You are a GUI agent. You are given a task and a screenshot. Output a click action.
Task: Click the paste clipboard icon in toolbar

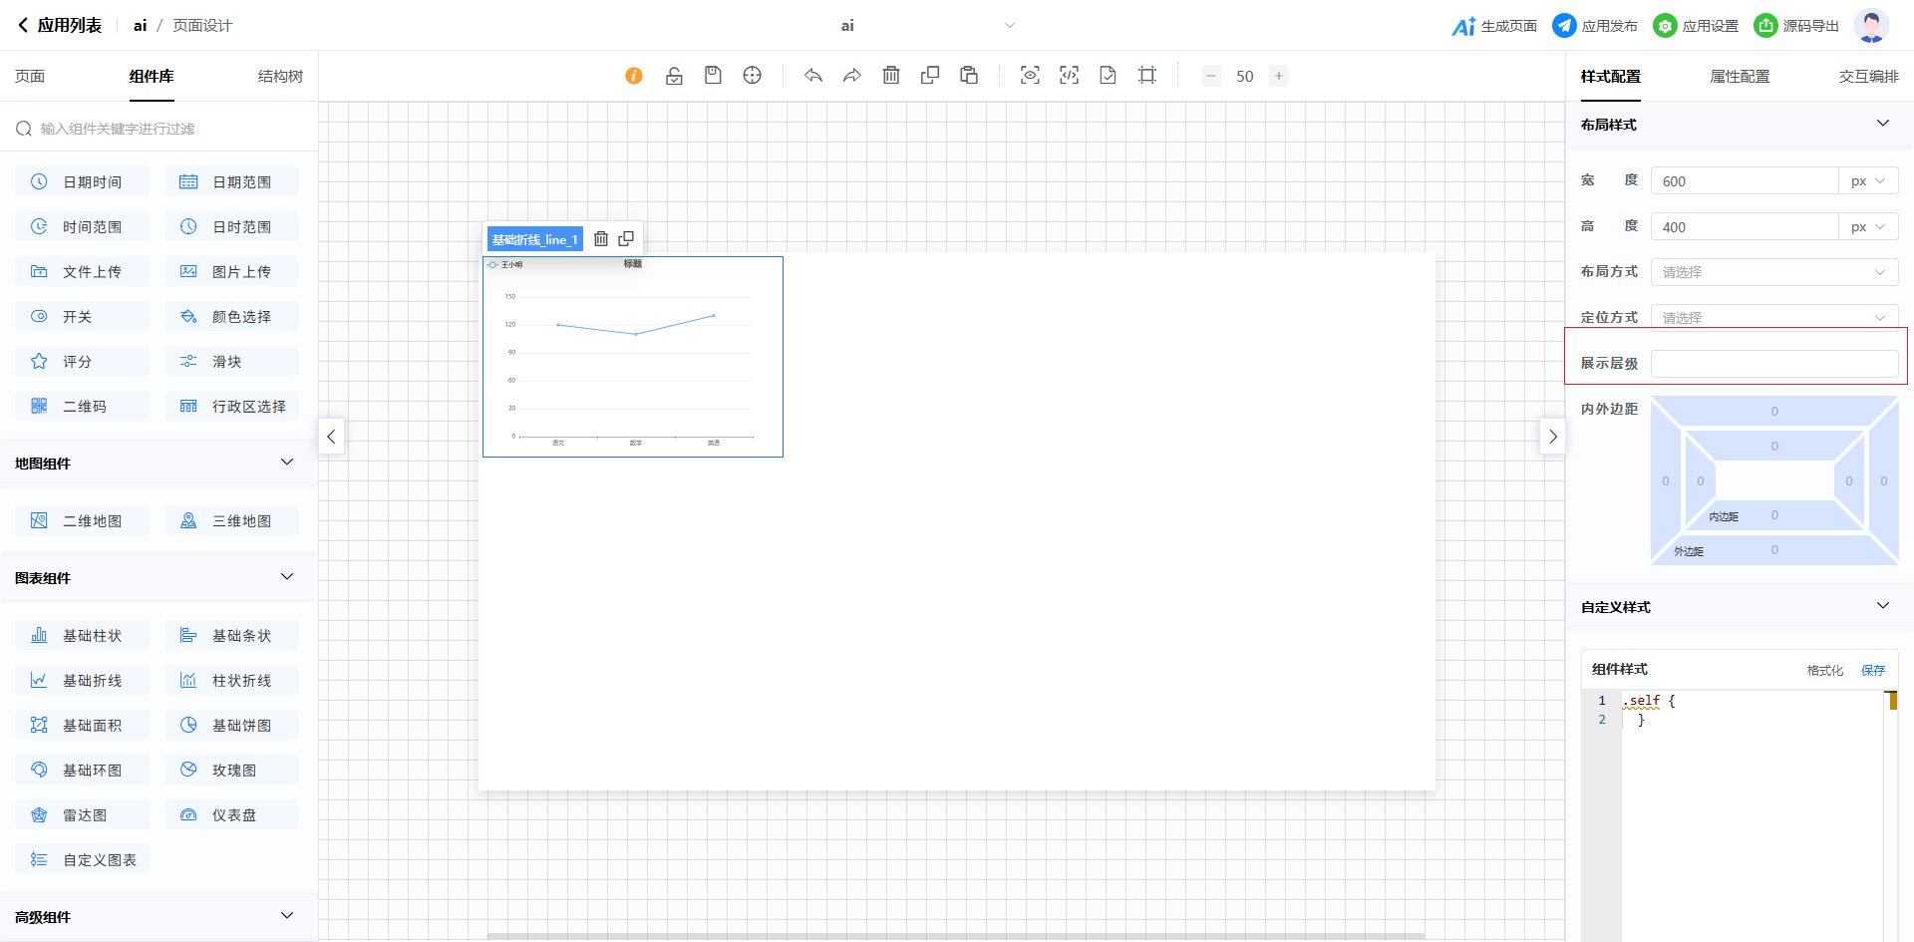coord(969,76)
